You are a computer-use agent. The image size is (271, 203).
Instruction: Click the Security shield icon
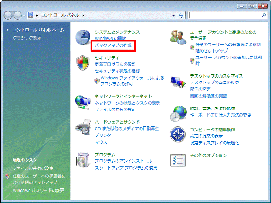click(83, 63)
